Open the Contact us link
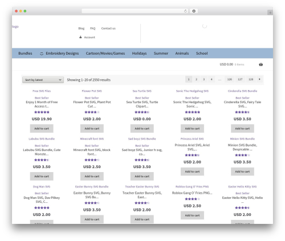 pos(108,28)
